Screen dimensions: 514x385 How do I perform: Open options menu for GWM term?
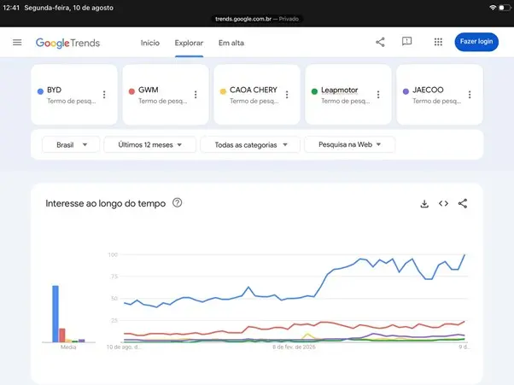196,95
